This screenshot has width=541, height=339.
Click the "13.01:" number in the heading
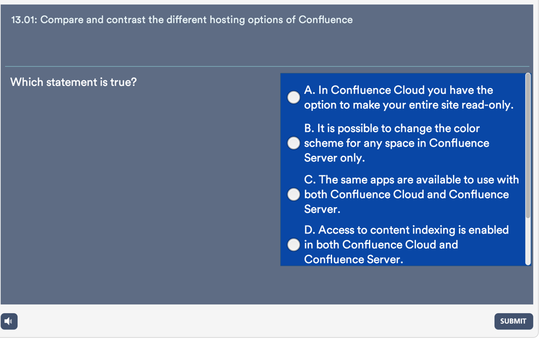(x=24, y=20)
